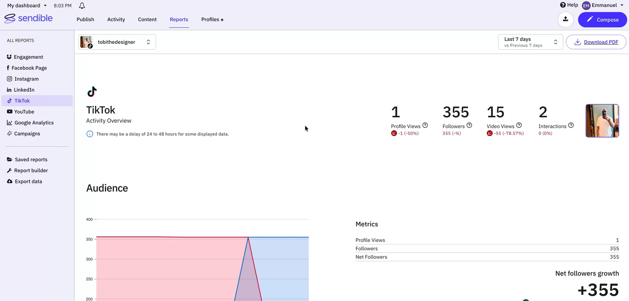629x301 pixels.
Task: Select the TikTok report
Action: pos(37,101)
